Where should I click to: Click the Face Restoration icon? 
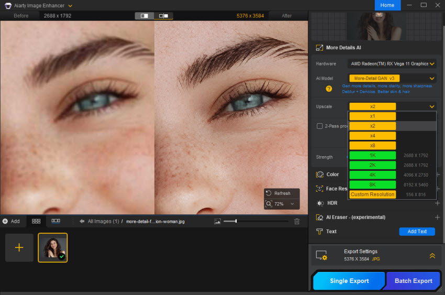[x=319, y=189]
